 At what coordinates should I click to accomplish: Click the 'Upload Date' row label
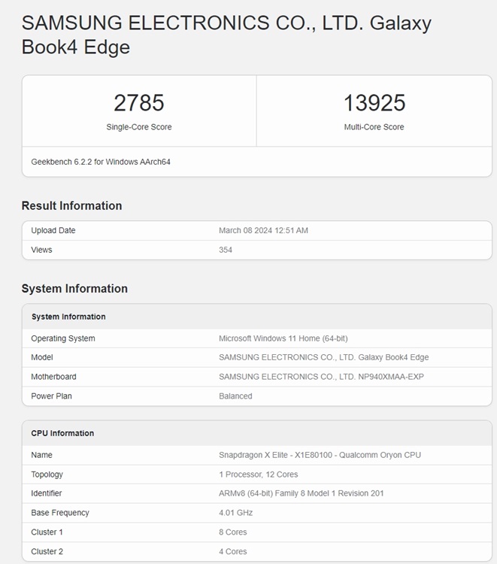pyautogui.click(x=53, y=231)
